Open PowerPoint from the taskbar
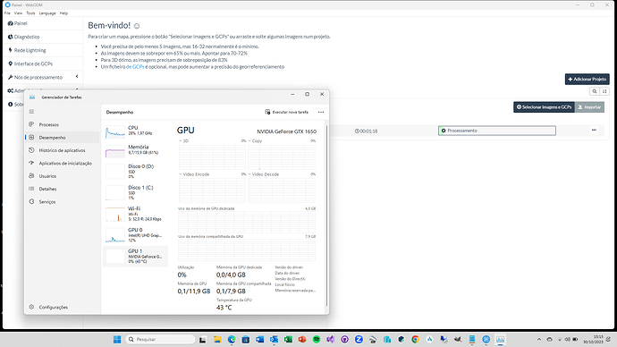Screen dimensions: 617x347 (302, 339)
